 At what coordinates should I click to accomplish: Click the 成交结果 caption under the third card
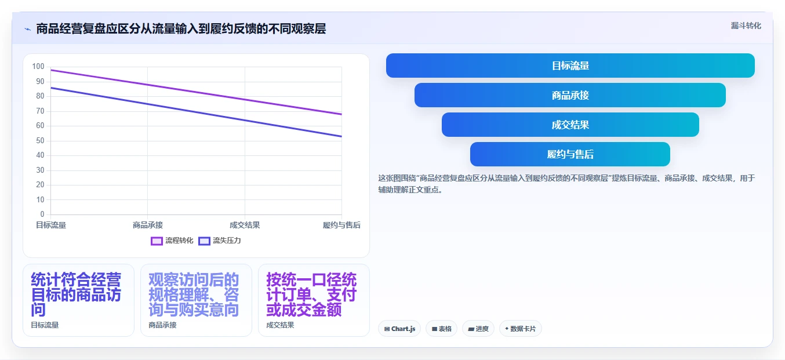click(x=280, y=325)
